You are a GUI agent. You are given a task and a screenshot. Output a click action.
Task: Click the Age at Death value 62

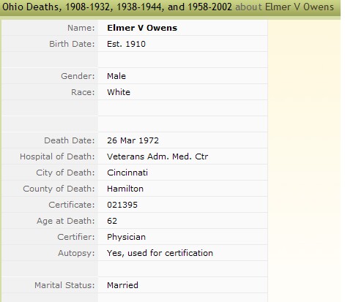click(x=112, y=221)
